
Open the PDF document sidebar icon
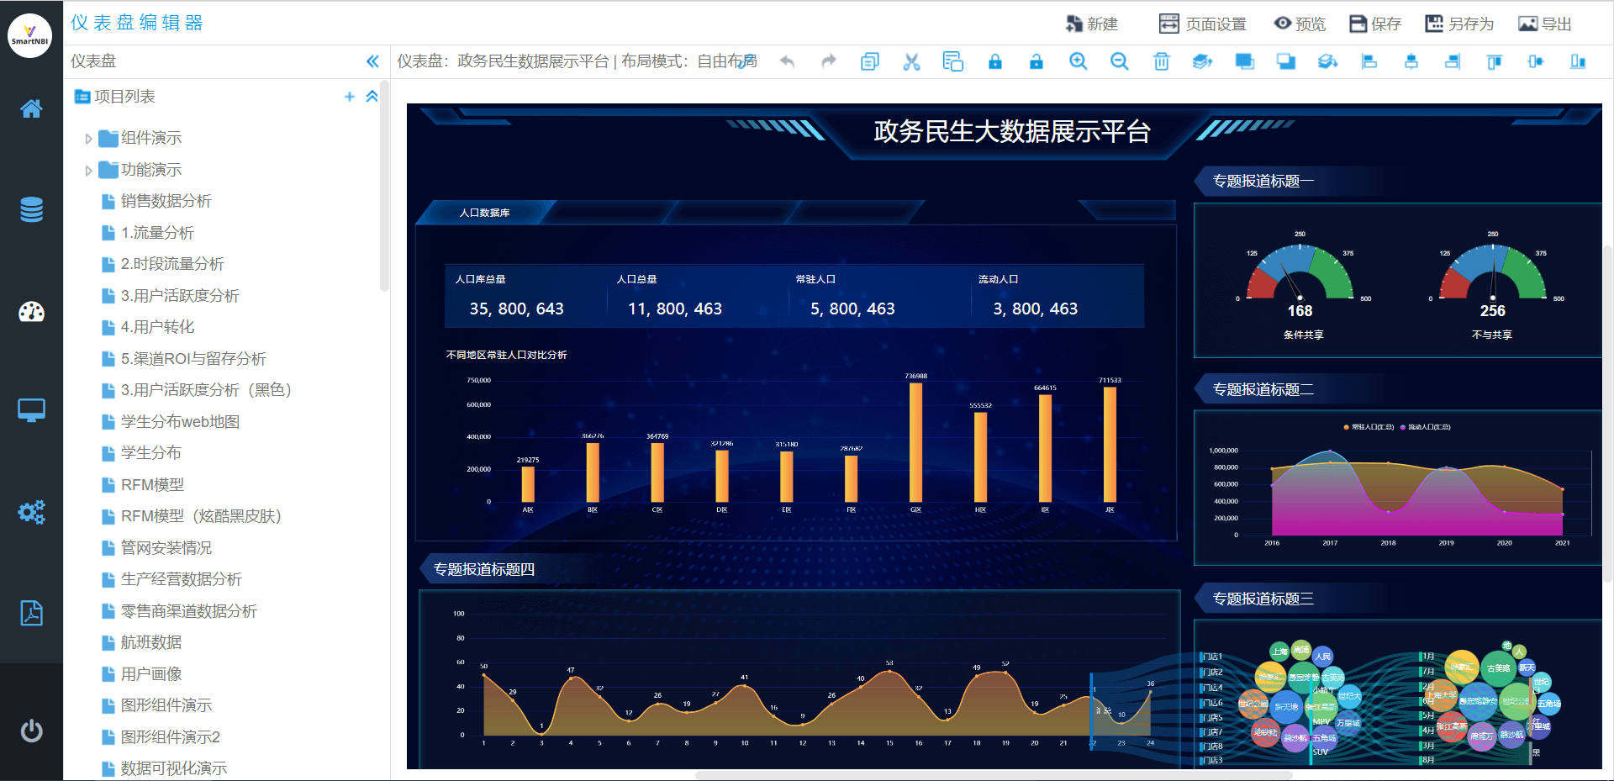coord(31,613)
